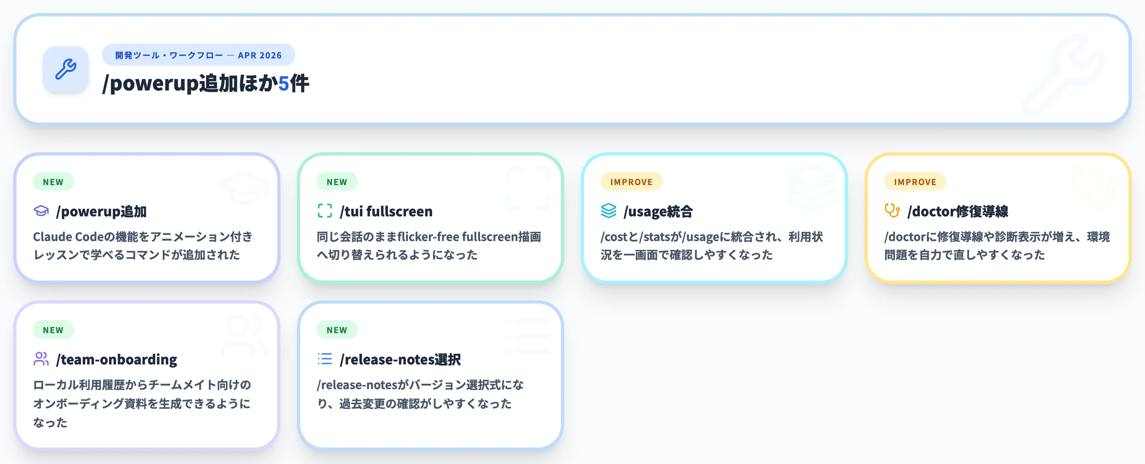Viewport: 1145px width, 464px height.
Task: Click the description starting '/costと/statsが/usageに'
Action: pos(712,246)
